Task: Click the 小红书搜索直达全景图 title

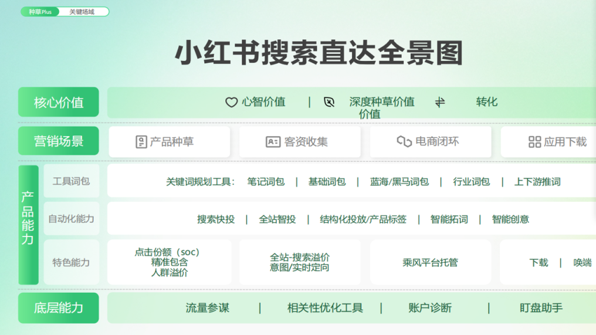Action: [x=319, y=53]
